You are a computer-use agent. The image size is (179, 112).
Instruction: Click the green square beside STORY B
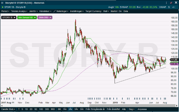(3, 7)
